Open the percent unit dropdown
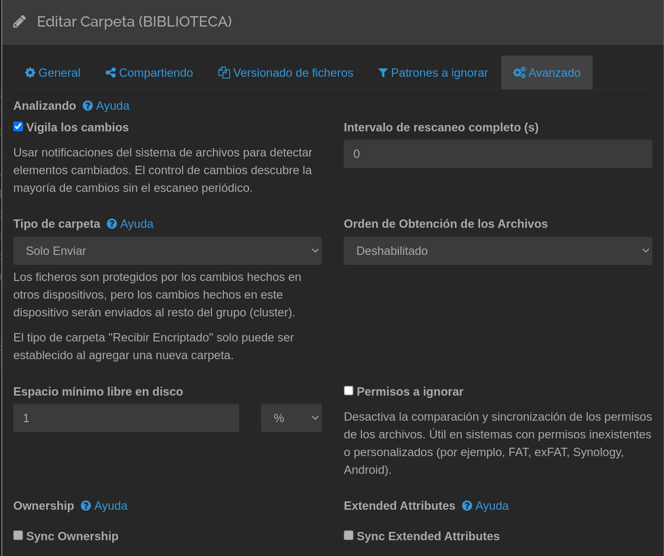Screen dimensions: 664x556 (291, 418)
